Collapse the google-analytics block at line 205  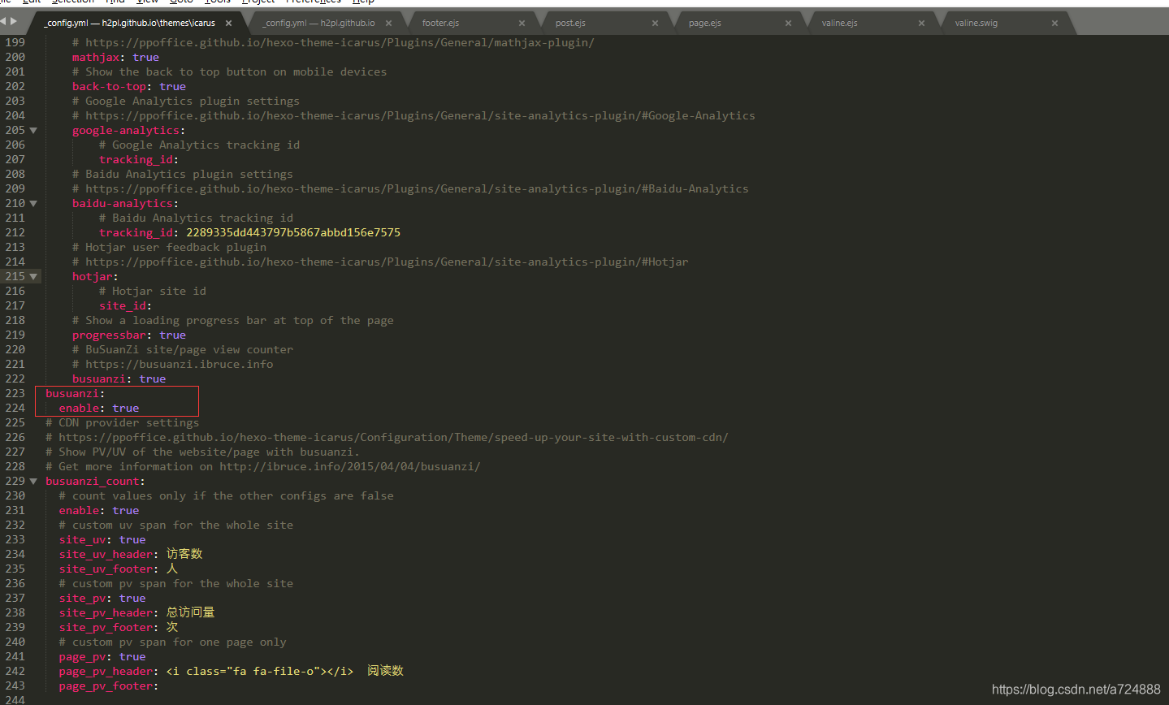33,130
